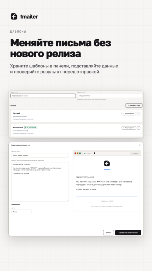Click the red dot in preview browser bar
Image resolution: width=152 pixels, height=271 pixels.
(75, 153)
